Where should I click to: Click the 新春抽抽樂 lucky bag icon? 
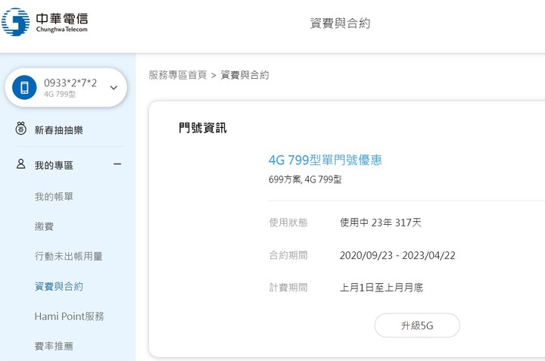[x=21, y=129]
